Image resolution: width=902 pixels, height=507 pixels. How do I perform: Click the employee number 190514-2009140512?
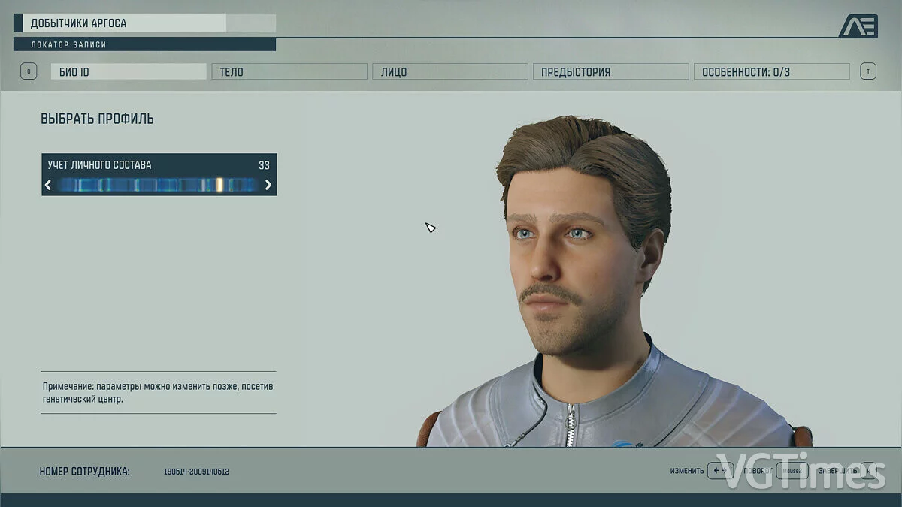196,472
